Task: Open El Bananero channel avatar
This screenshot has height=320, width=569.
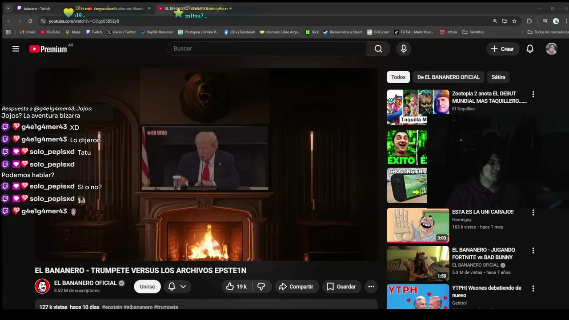Action: [42, 286]
